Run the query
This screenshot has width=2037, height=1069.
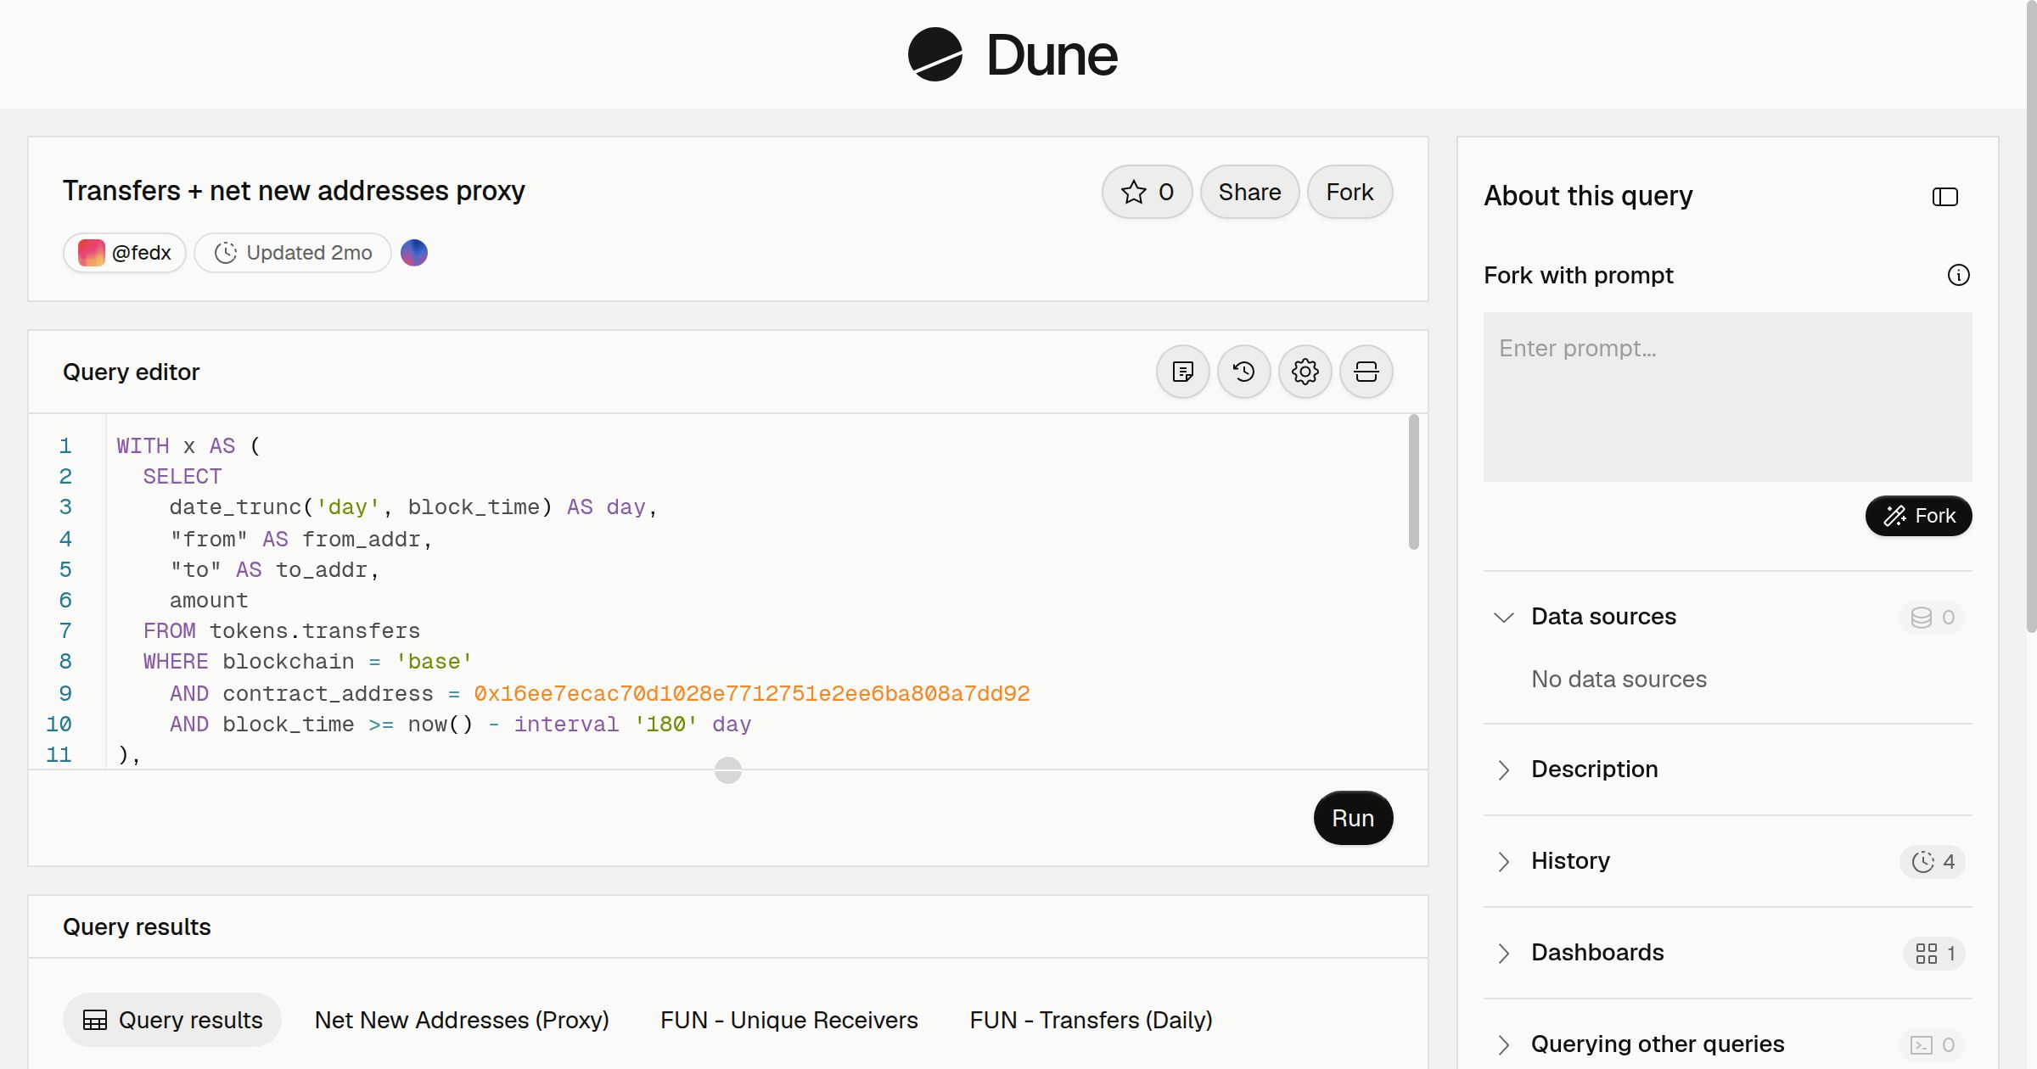pyautogui.click(x=1353, y=818)
